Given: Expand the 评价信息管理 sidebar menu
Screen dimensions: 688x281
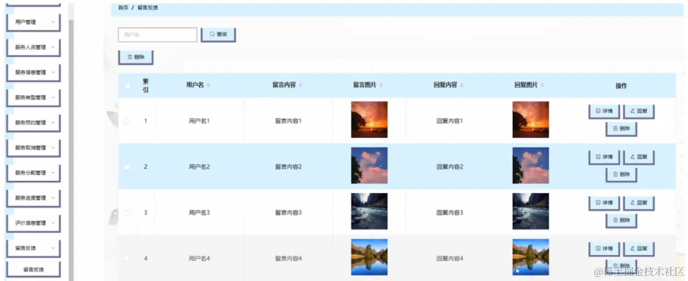Looking at the screenshot, I should [33, 223].
